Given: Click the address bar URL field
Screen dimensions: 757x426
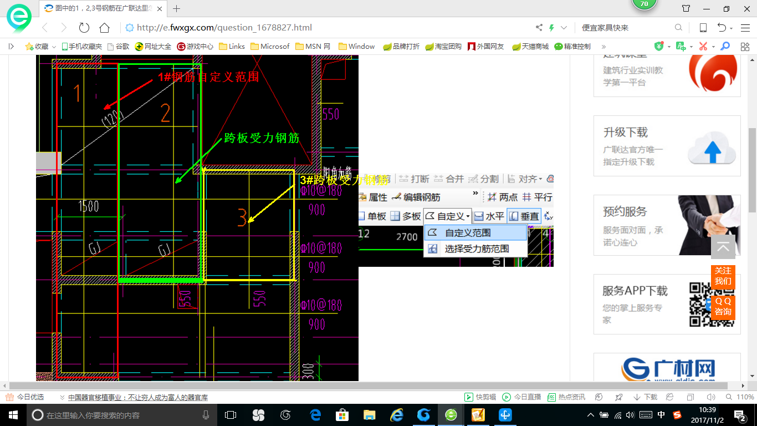Looking at the screenshot, I should 327,28.
